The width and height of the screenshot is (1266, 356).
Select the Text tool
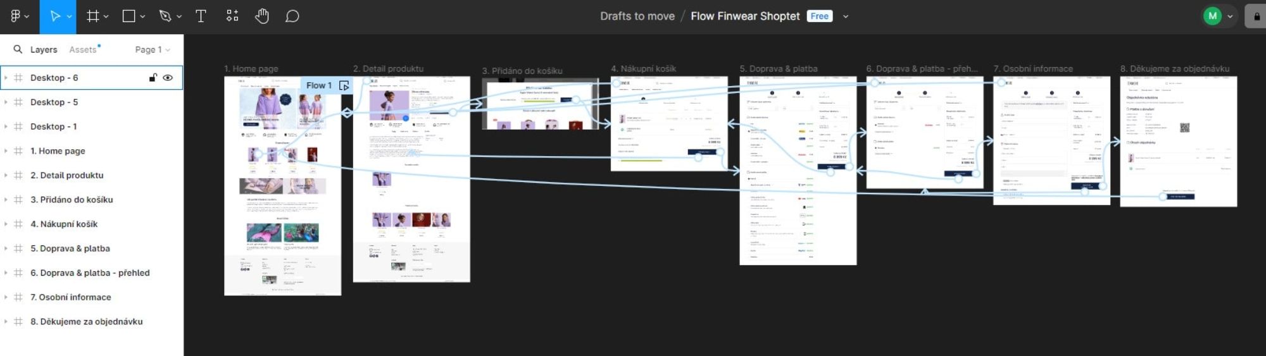[x=201, y=16]
